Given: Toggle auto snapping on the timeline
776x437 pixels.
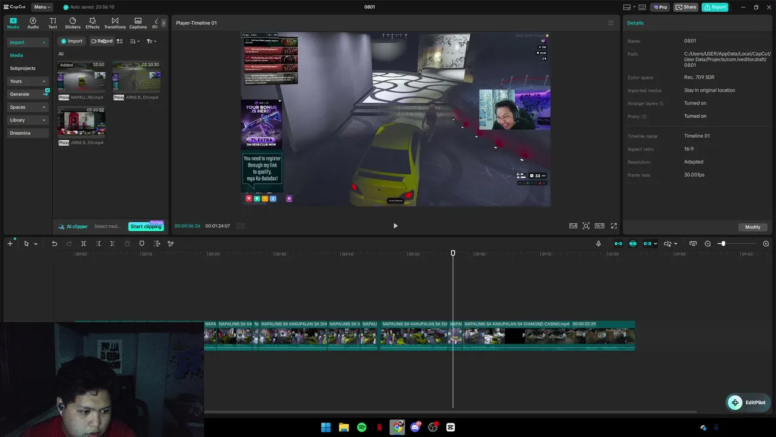Looking at the screenshot, I should coord(633,243).
